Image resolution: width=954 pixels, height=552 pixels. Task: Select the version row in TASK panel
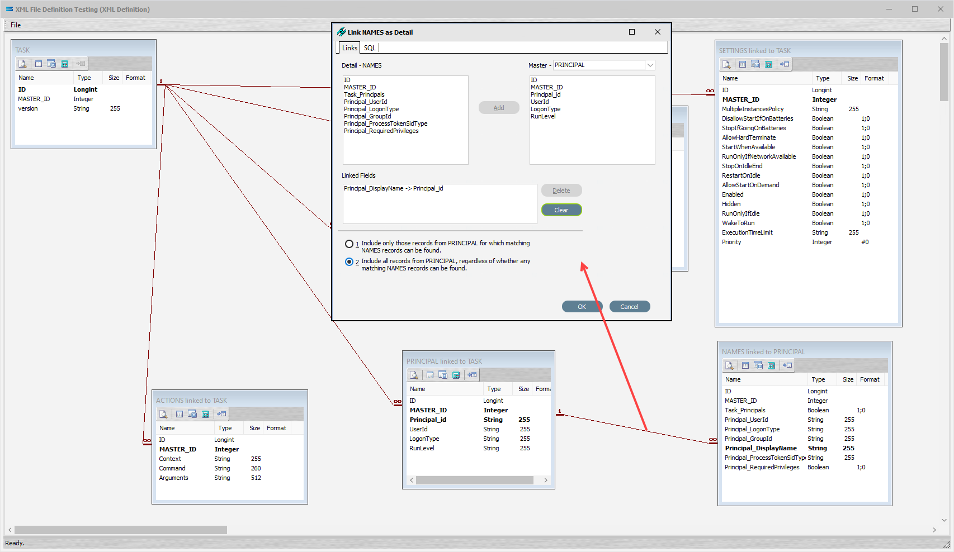[x=84, y=109]
